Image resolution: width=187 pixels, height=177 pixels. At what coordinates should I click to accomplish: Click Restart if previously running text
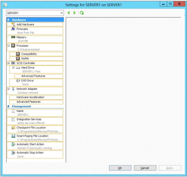click(34, 148)
